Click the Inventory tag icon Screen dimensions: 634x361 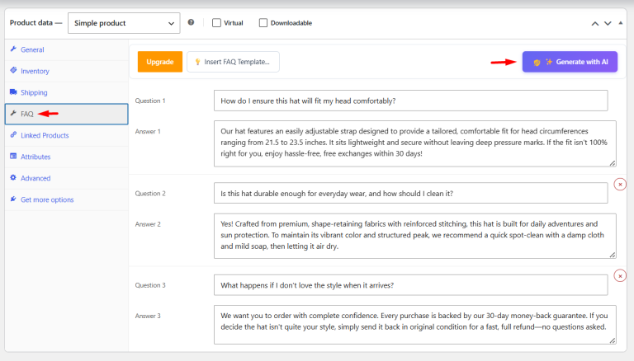(x=13, y=70)
